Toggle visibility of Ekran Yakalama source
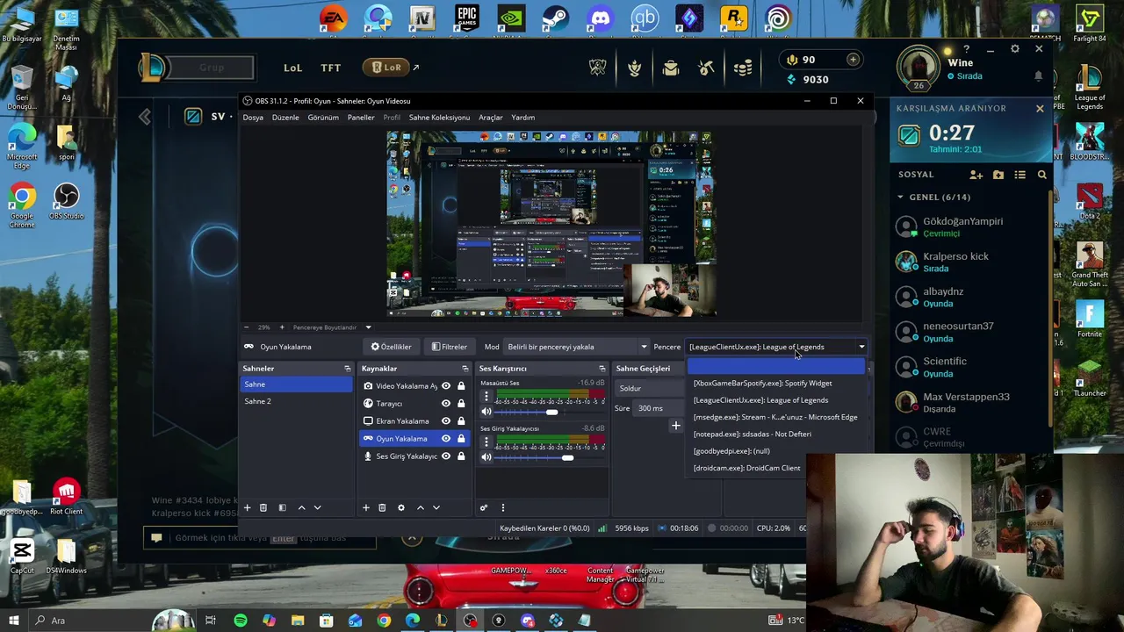The height and width of the screenshot is (632, 1124). pyautogui.click(x=446, y=421)
